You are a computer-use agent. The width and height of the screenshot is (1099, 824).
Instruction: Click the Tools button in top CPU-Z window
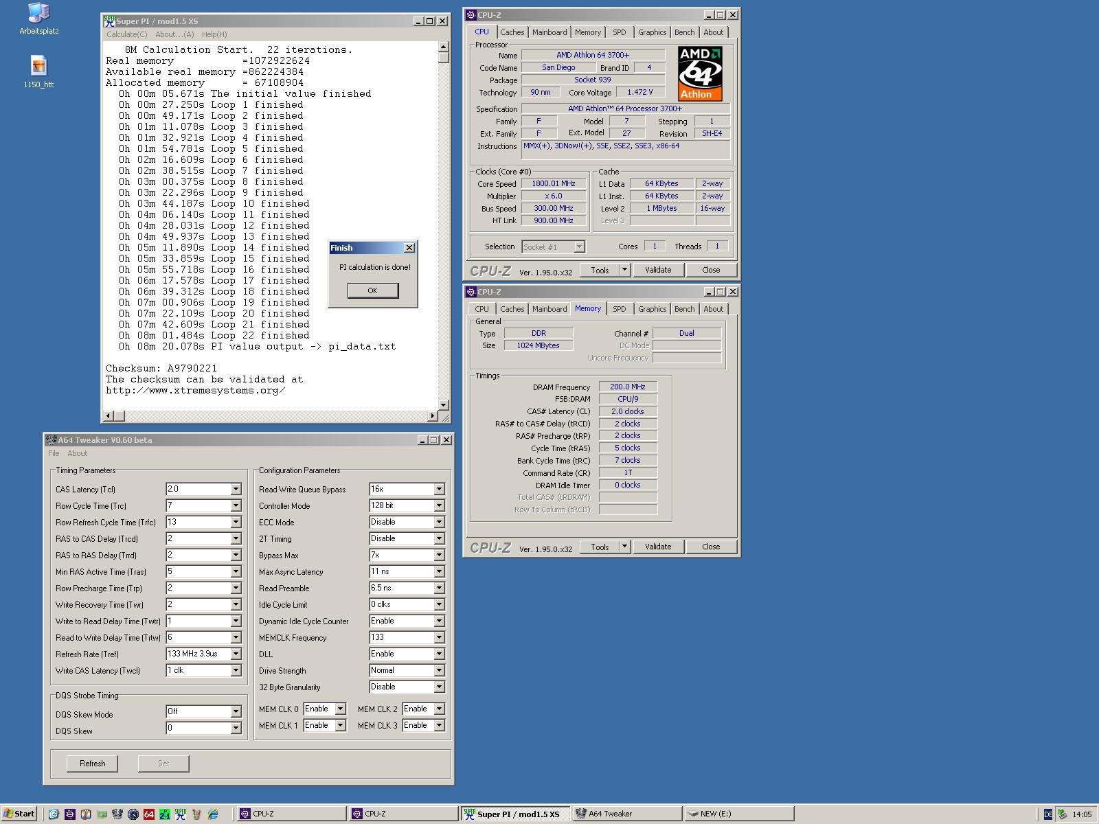click(x=600, y=270)
